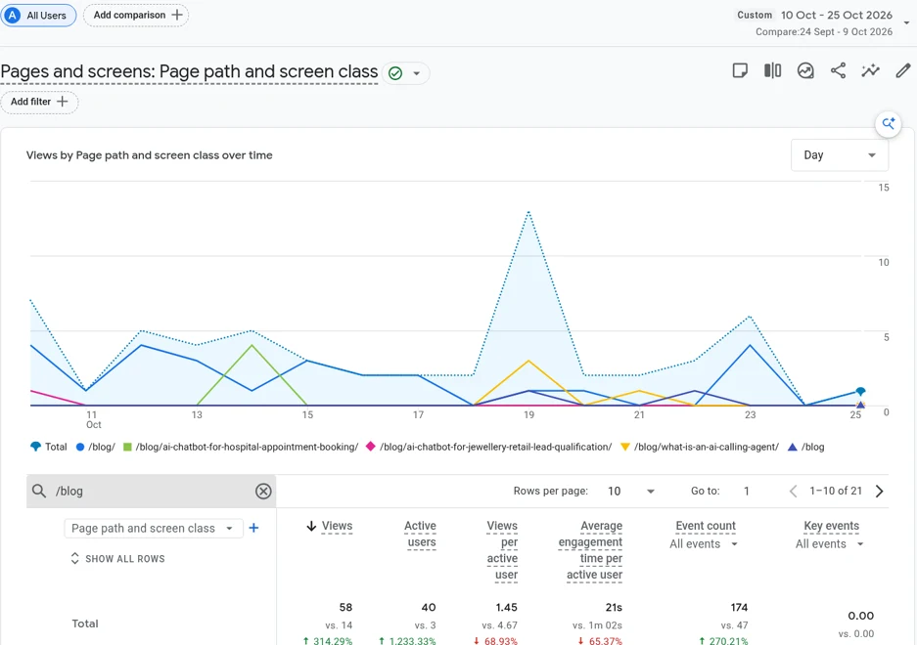Click the 19 Oct peak point on chart
This screenshot has height=645, width=917.
[x=528, y=211]
